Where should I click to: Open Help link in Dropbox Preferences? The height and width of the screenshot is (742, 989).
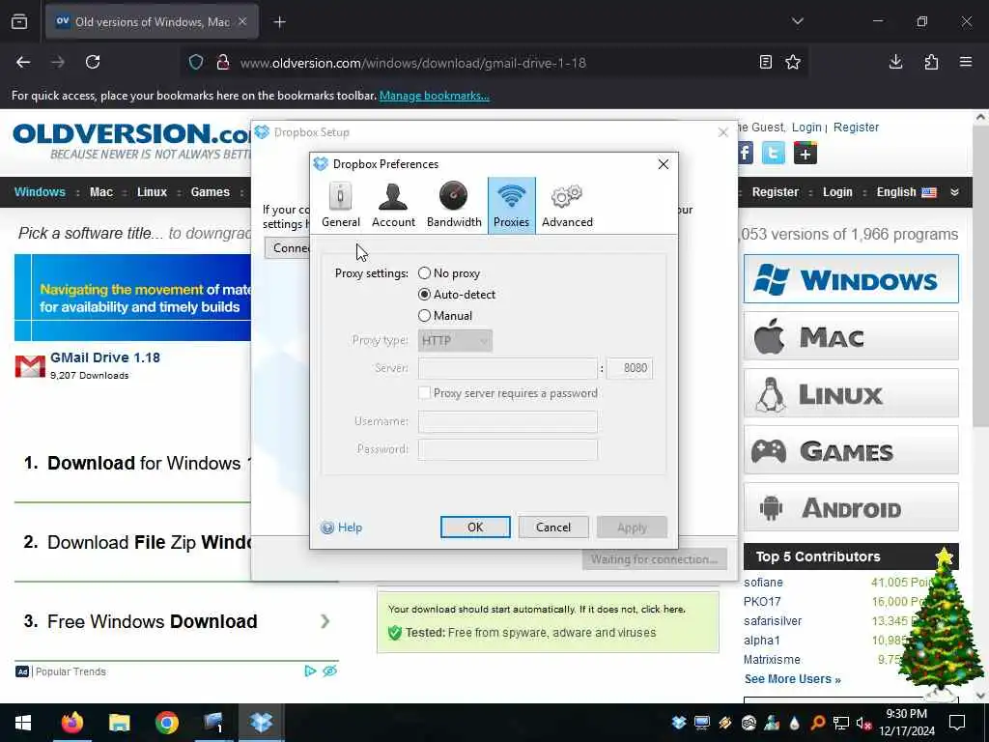pyautogui.click(x=341, y=528)
